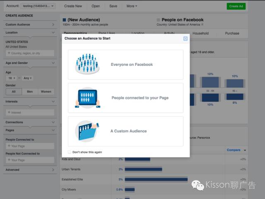
Task: Click the green Create Ad button
Action: tap(236, 6)
